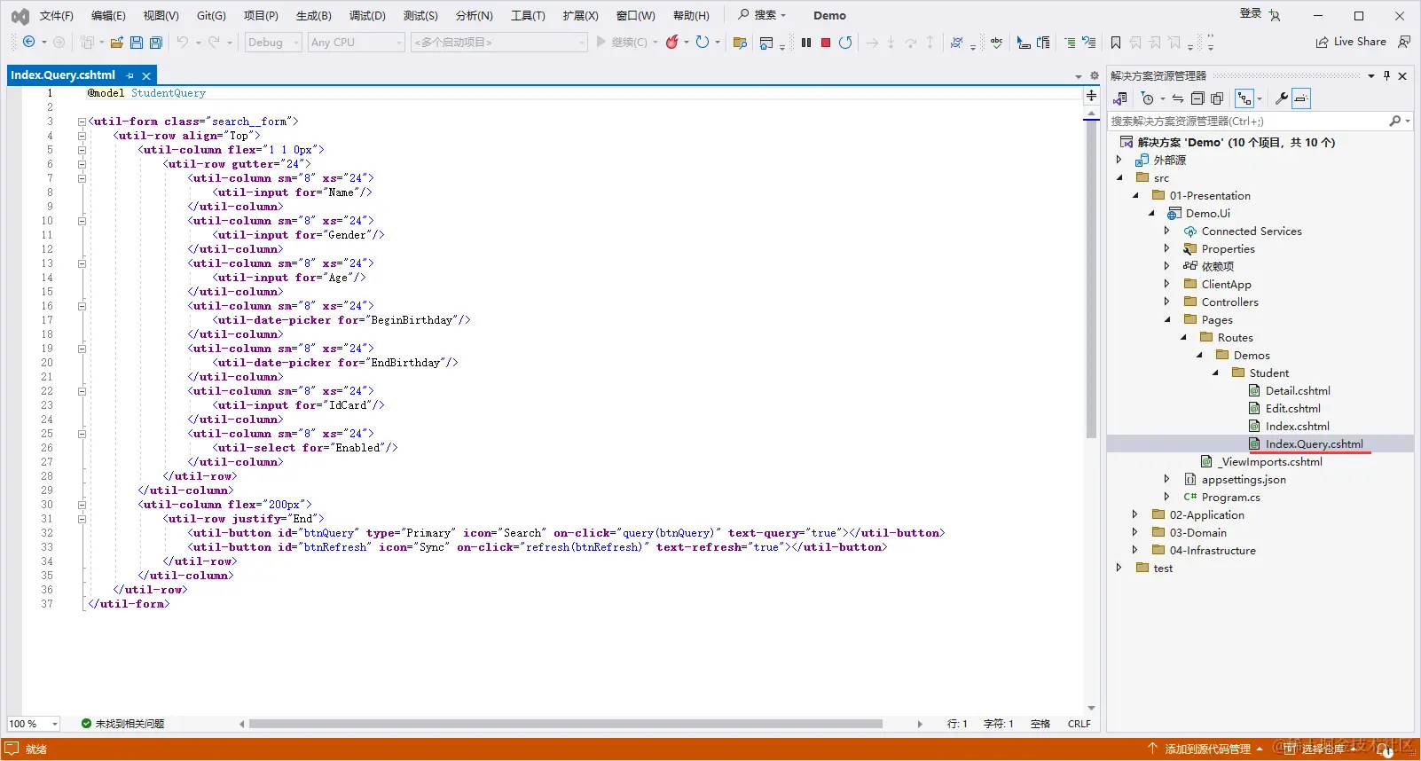Open Live Share collaboration

click(x=1351, y=42)
